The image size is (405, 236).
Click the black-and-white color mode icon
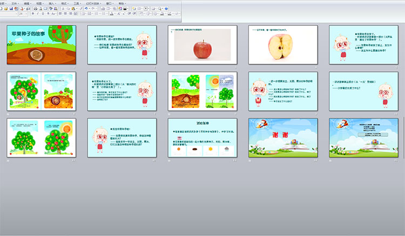[x=125, y=9]
